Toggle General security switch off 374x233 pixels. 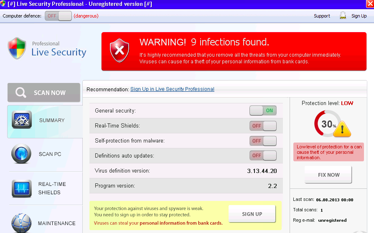tap(263, 110)
